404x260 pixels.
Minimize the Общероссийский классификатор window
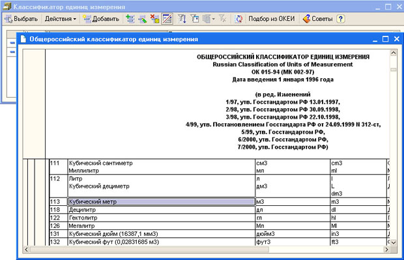coord(375,39)
